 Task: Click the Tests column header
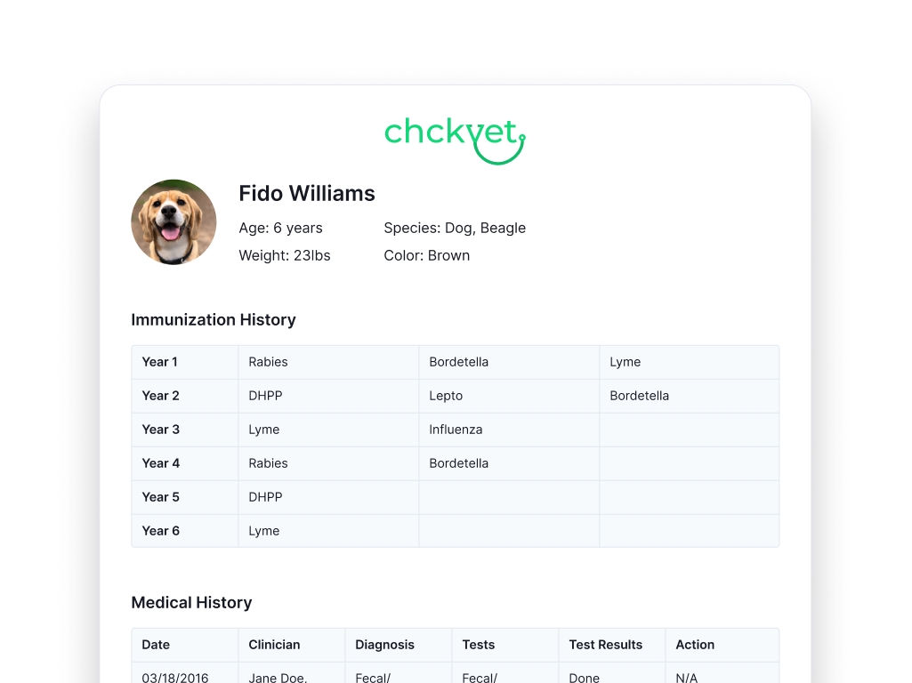[479, 645]
